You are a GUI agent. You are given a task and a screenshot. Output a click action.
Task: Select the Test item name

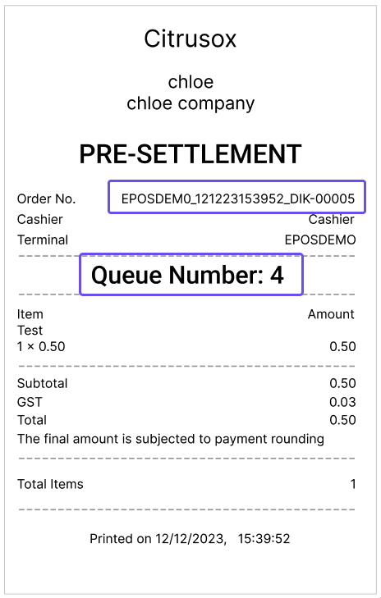(30, 331)
